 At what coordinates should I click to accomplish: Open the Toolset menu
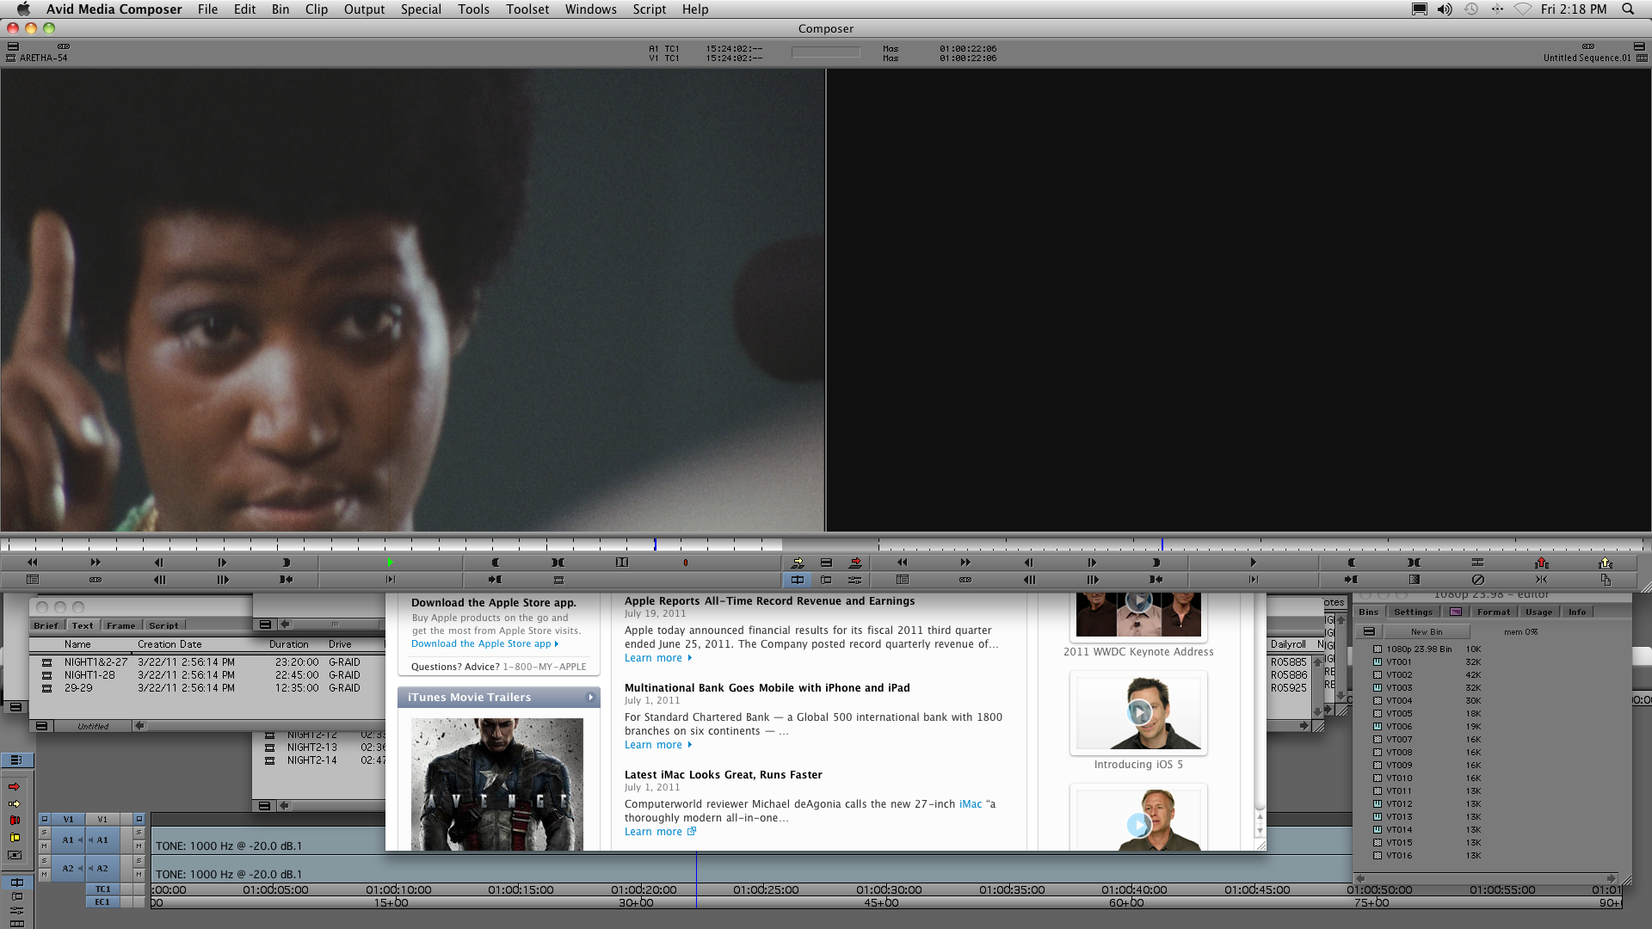(x=527, y=9)
